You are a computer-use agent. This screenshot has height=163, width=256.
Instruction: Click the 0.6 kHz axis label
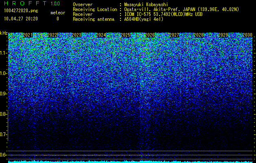pos(3,155)
